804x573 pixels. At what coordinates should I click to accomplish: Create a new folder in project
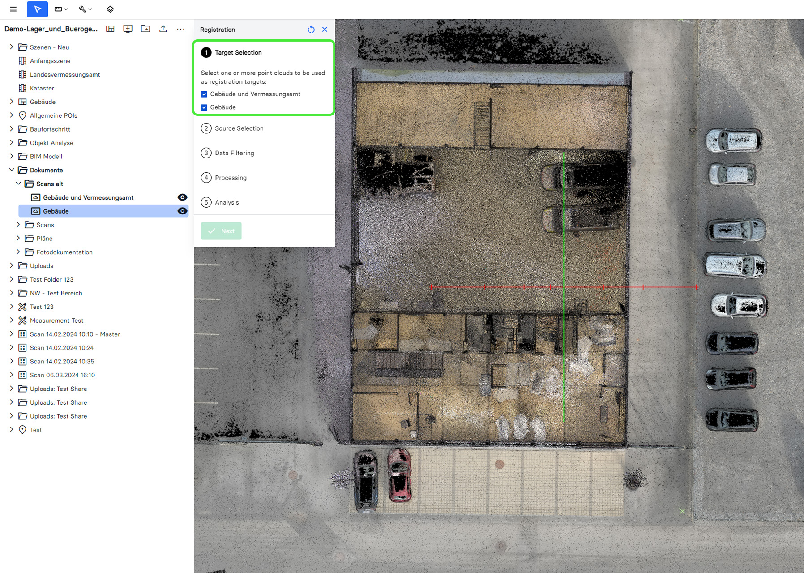point(145,29)
